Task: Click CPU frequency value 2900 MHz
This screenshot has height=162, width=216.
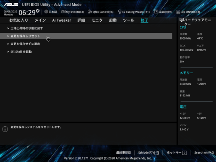Action: click(x=185, y=38)
